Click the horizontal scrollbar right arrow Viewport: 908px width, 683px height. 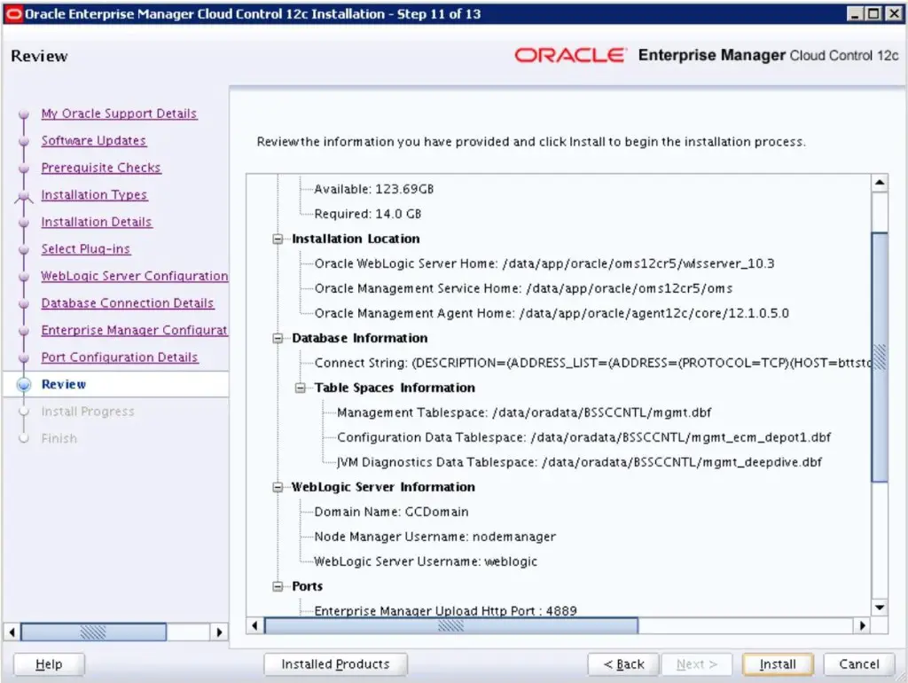(861, 625)
